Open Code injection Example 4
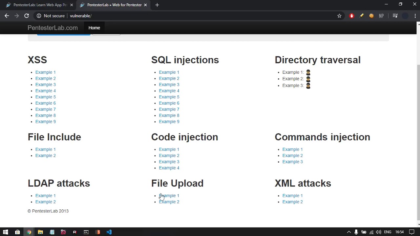The width and height of the screenshot is (420, 236). [169, 168]
